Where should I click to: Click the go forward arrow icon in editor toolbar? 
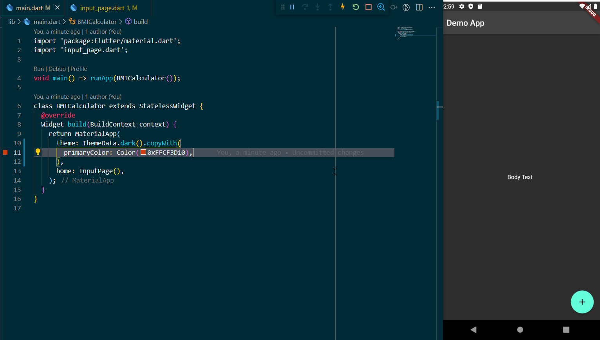(394, 7)
